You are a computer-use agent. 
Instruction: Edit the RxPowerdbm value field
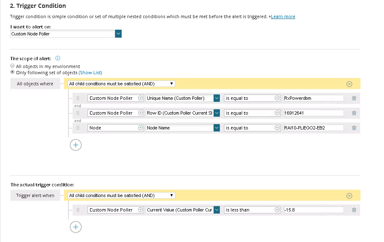pyautogui.click(x=314, y=98)
